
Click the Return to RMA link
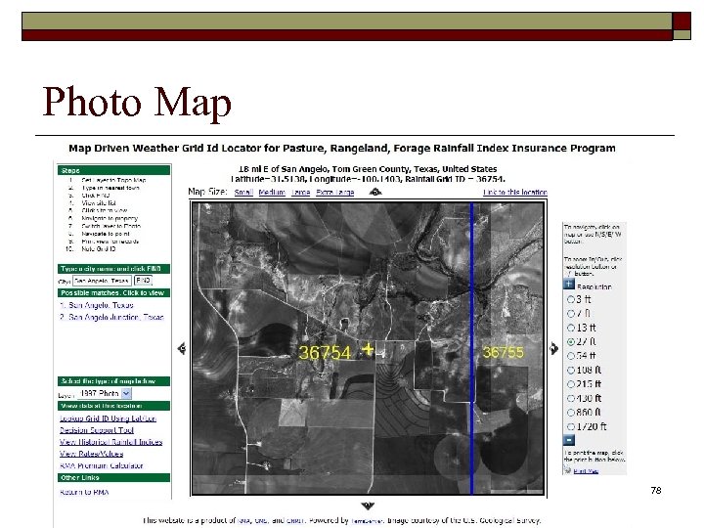point(84,492)
